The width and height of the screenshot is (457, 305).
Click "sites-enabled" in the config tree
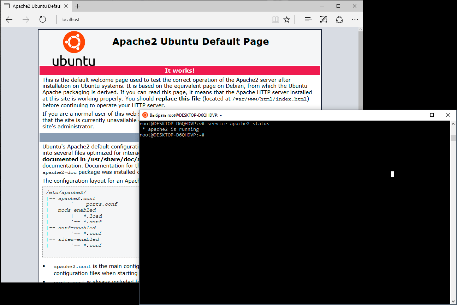[x=78, y=239]
